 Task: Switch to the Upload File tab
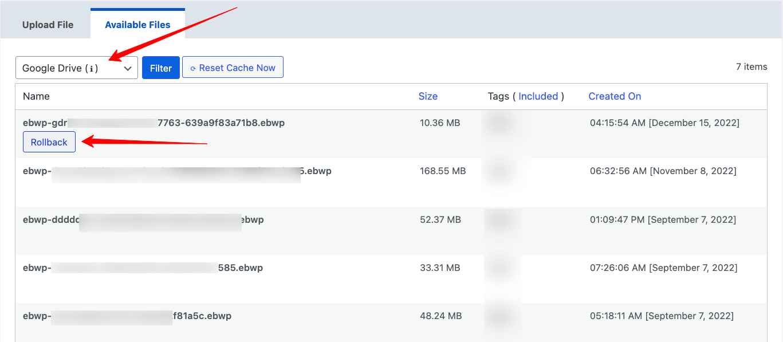pos(48,25)
